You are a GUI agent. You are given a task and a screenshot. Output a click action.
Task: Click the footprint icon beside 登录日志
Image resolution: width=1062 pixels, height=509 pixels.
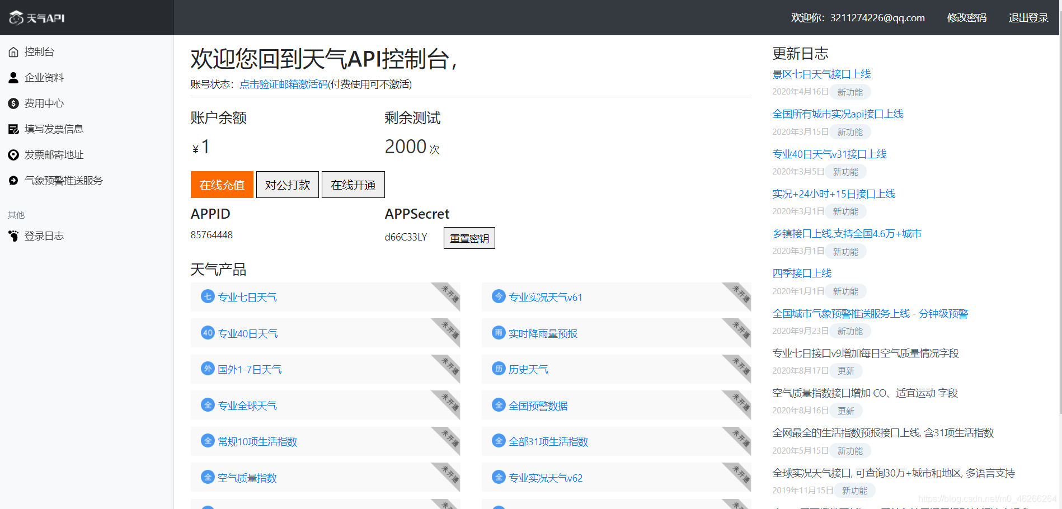click(13, 236)
